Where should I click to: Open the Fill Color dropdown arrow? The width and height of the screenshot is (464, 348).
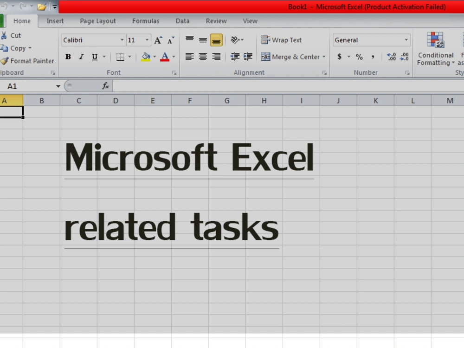(154, 57)
